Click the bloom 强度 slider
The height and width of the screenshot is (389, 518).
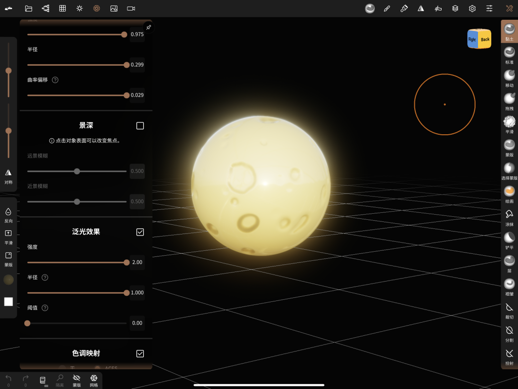point(77,263)
